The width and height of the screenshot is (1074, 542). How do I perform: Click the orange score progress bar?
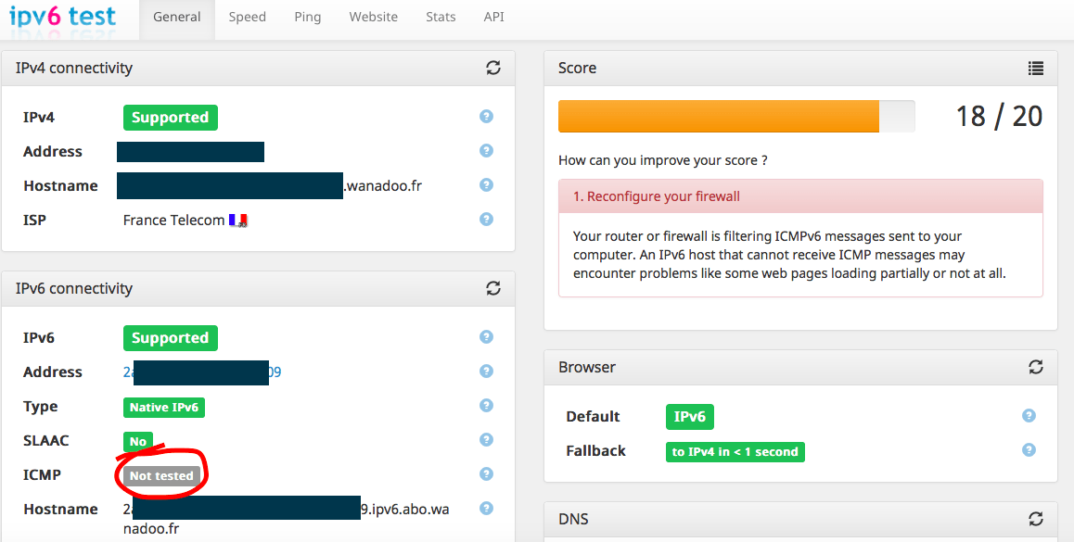point(718,117)
